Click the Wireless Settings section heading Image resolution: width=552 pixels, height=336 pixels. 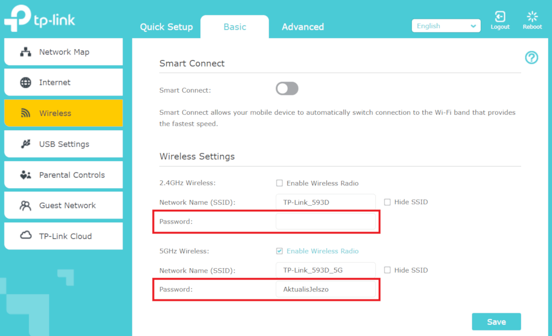(197, 156)
